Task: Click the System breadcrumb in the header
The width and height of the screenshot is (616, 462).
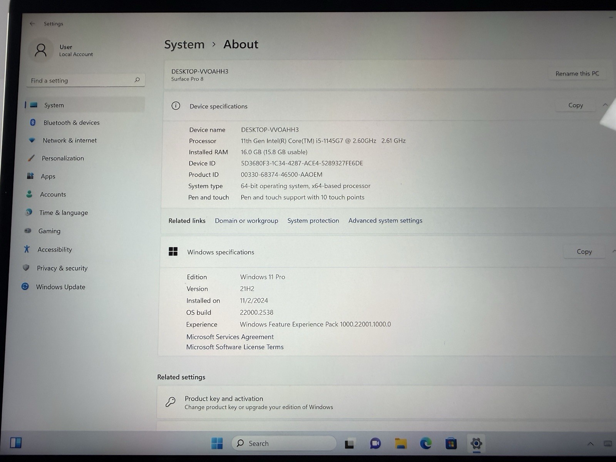Action: pyautogui.click(x=184, y=45)
